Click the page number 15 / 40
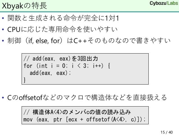 pos(167,132)
